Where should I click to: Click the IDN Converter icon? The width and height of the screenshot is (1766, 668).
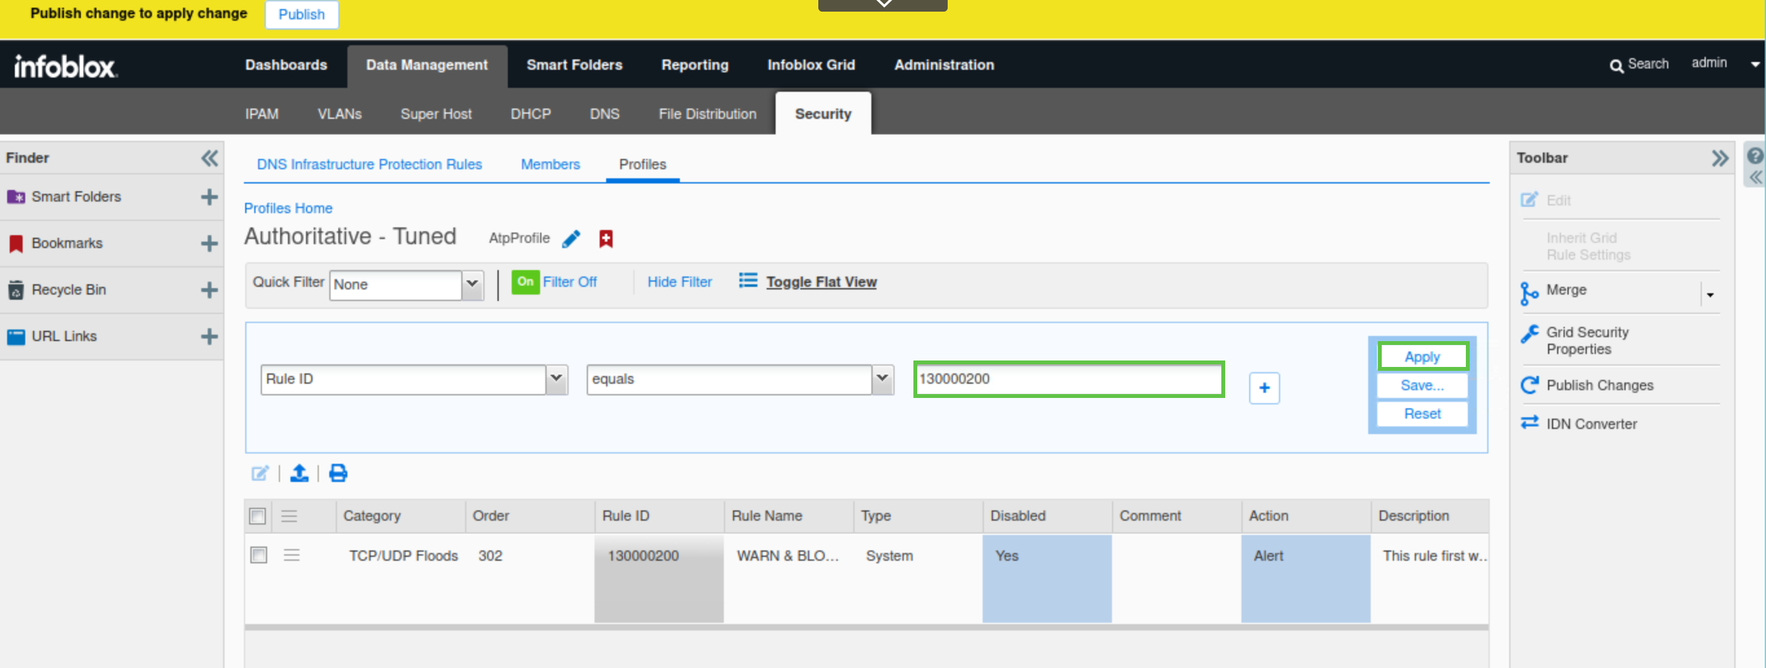click(x=1529, y=423)
